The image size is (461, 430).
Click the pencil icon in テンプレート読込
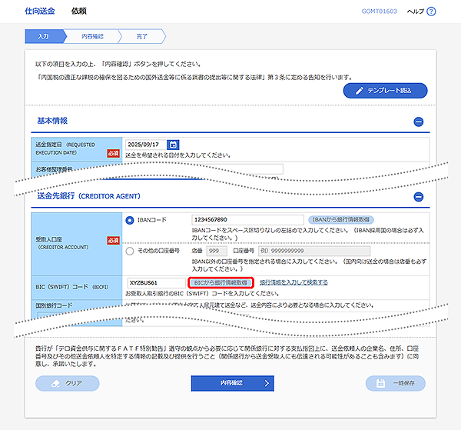(x=359, y=91)
